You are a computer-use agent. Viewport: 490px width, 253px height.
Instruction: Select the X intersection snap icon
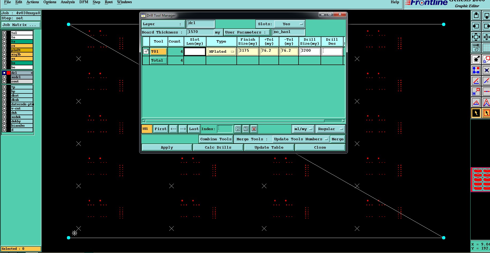[x=486, y=70]
